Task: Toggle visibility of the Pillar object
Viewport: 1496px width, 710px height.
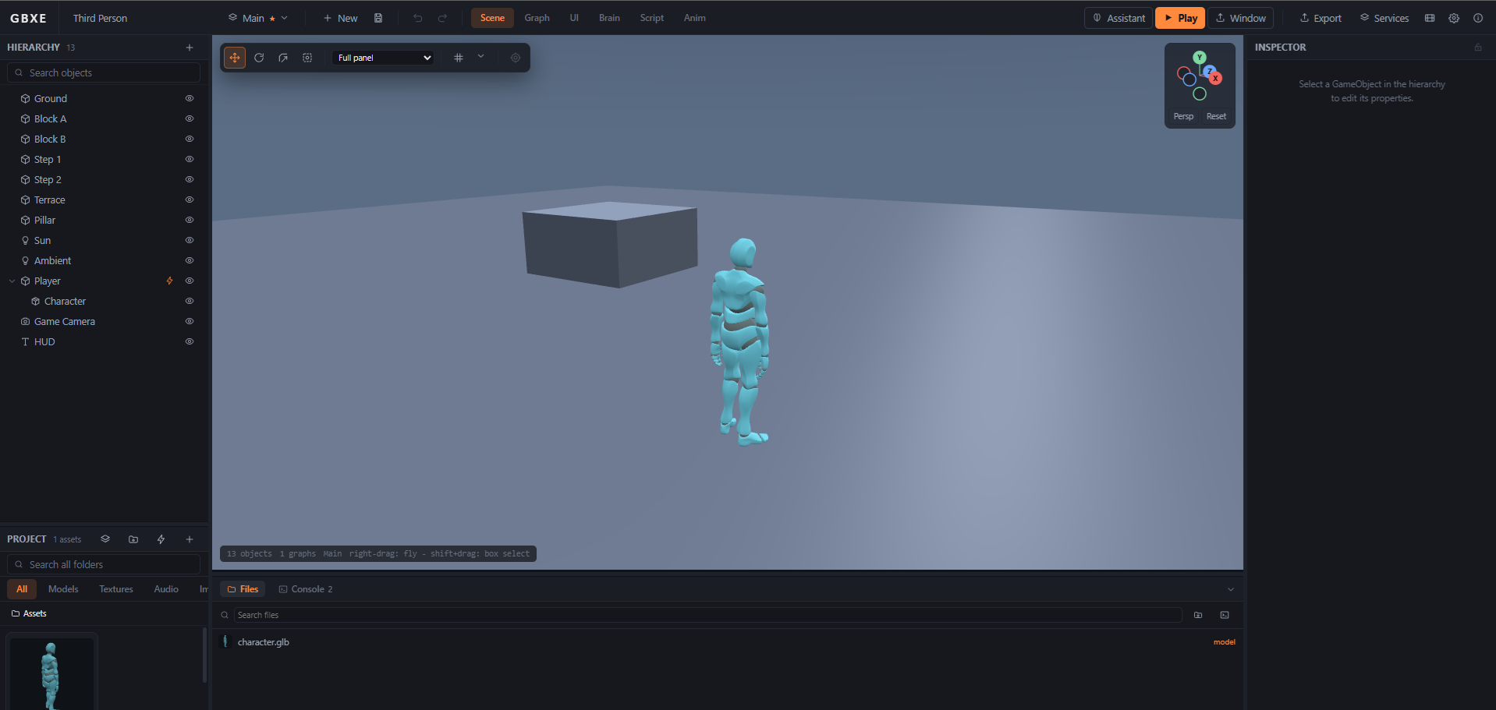Action: [190, 221]
